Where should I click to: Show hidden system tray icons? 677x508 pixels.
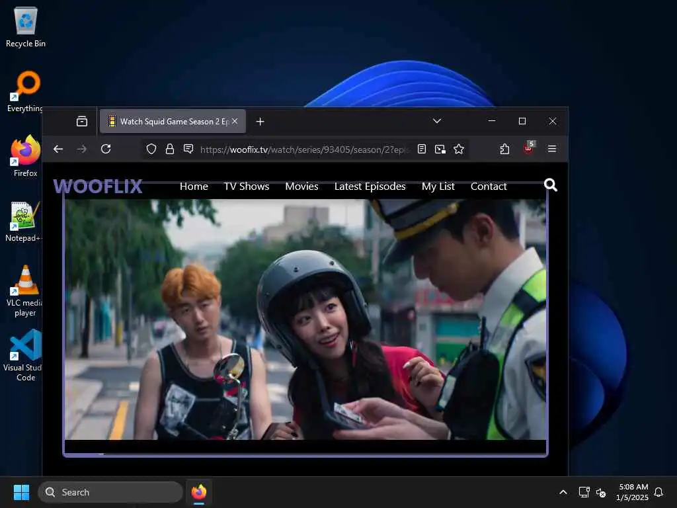pos(563,492)
